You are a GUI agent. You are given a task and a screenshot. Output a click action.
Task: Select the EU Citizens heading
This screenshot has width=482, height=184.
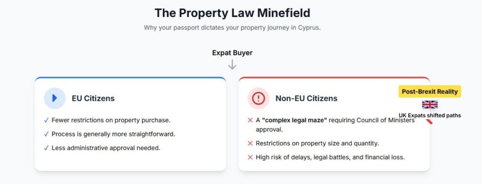pyautogui.click(x=93, y=98)
